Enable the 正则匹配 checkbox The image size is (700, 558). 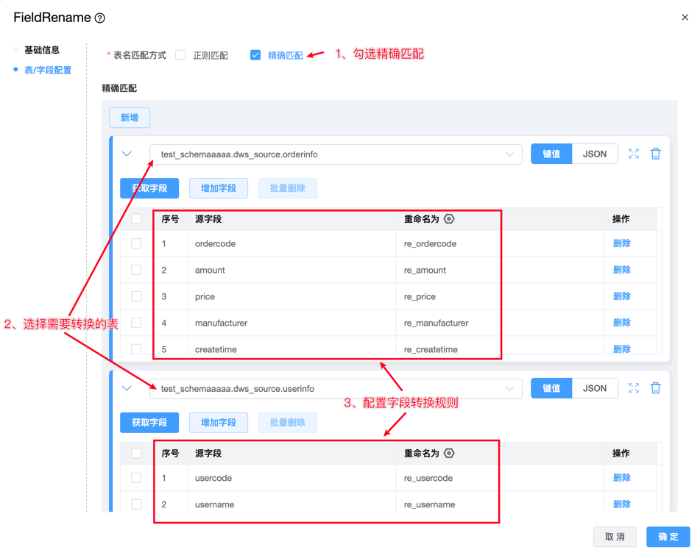180,55
